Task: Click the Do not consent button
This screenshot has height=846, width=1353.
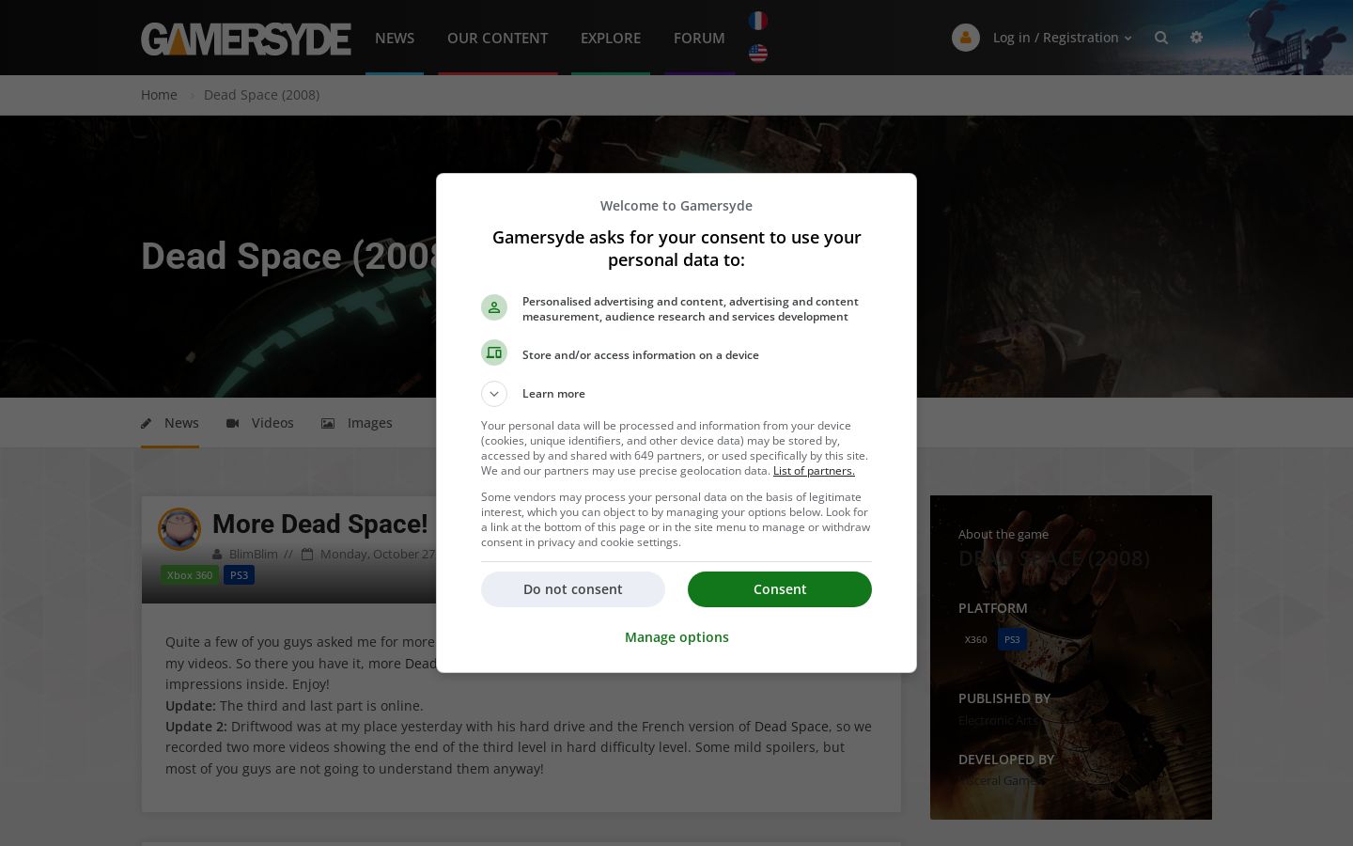Action: [x=573, y=589]
